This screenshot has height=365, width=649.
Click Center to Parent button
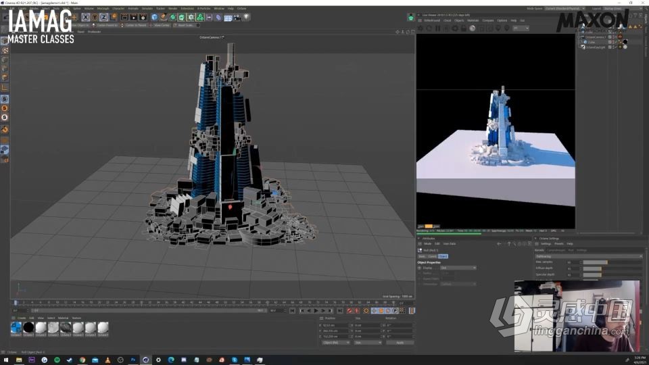point(136,25)
